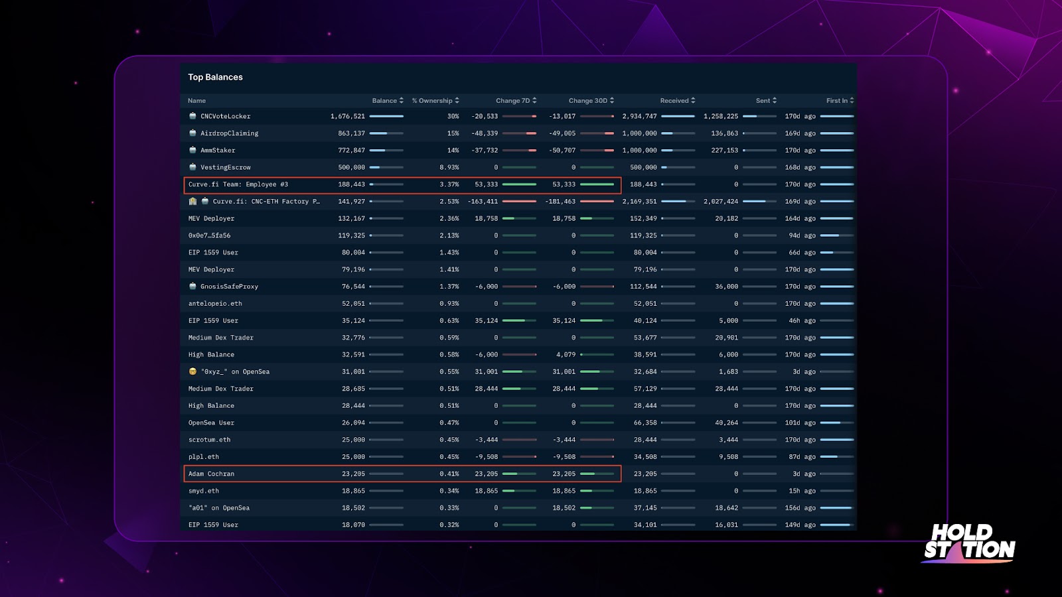1062x597 pixels.
Task: Click the sort arrows next to Change 7D
Action: point(534,101)
